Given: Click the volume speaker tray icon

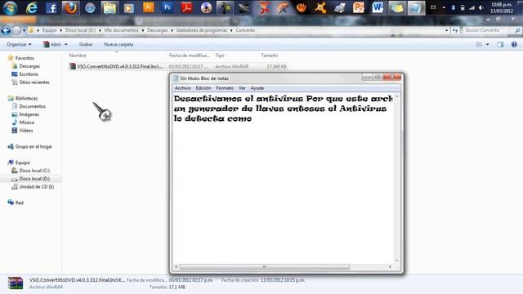Looking at the screenshot, I should (x=481, y=7).
